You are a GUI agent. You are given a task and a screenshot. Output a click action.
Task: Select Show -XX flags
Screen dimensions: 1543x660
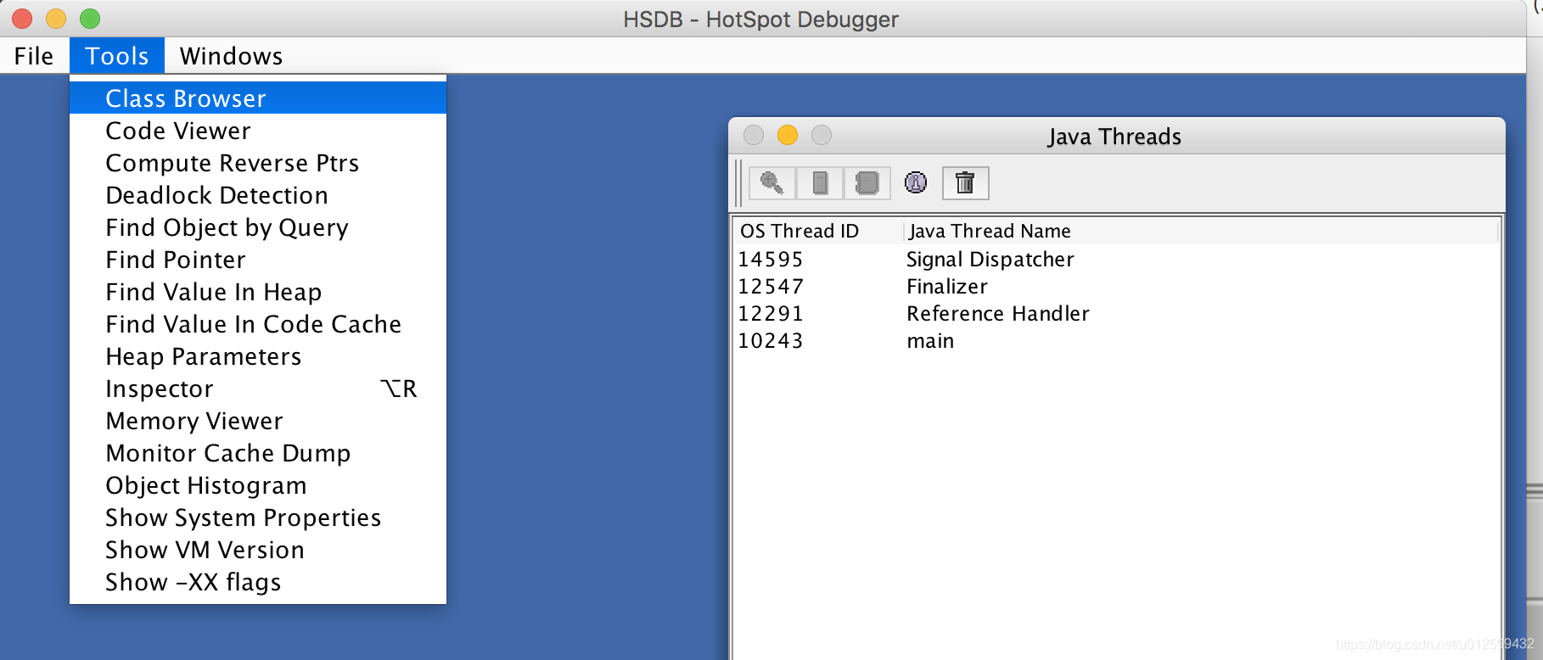tap(258, 581)
